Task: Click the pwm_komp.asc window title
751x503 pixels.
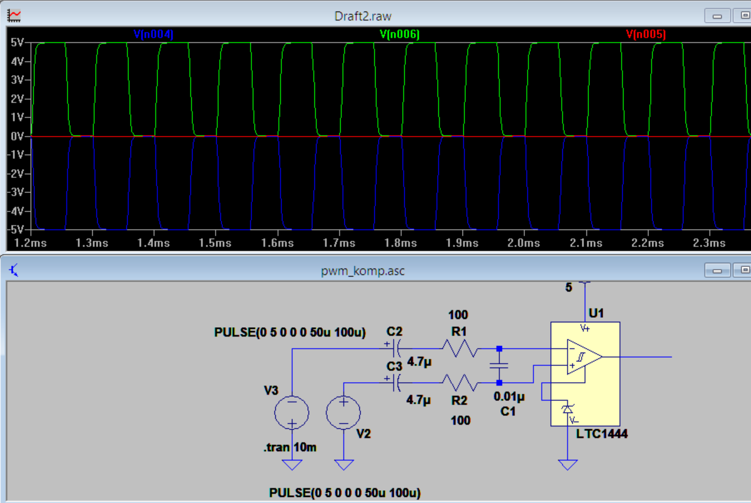Action: 363,271
